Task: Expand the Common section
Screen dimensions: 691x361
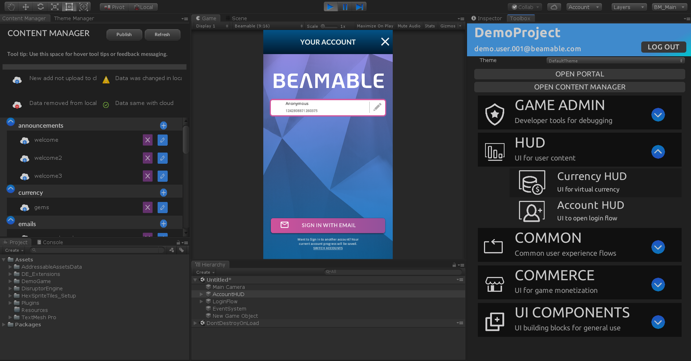Action: pyautogui.click(x=658, y=247)
